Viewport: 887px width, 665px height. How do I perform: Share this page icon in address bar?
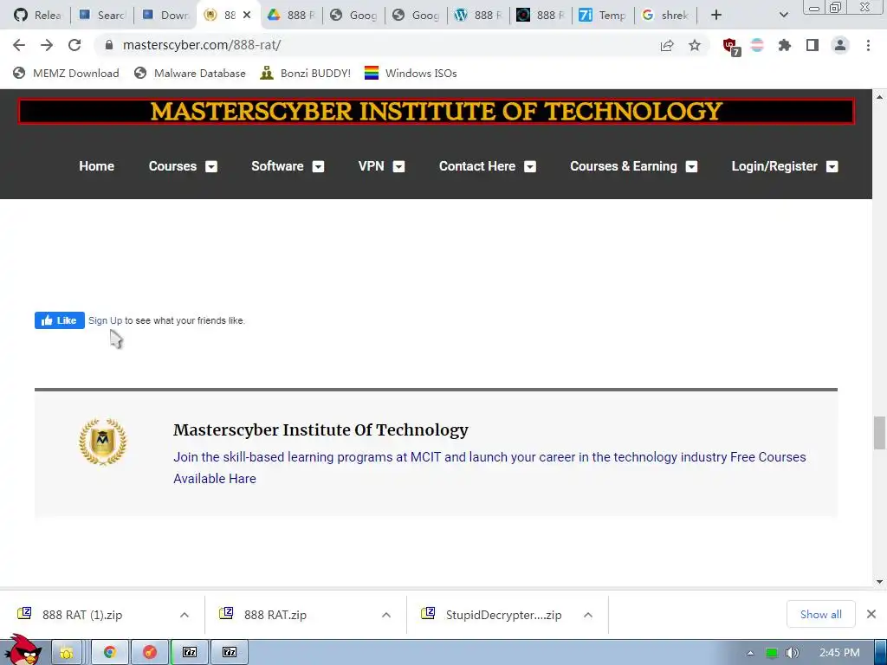click(x=667, y=45)
